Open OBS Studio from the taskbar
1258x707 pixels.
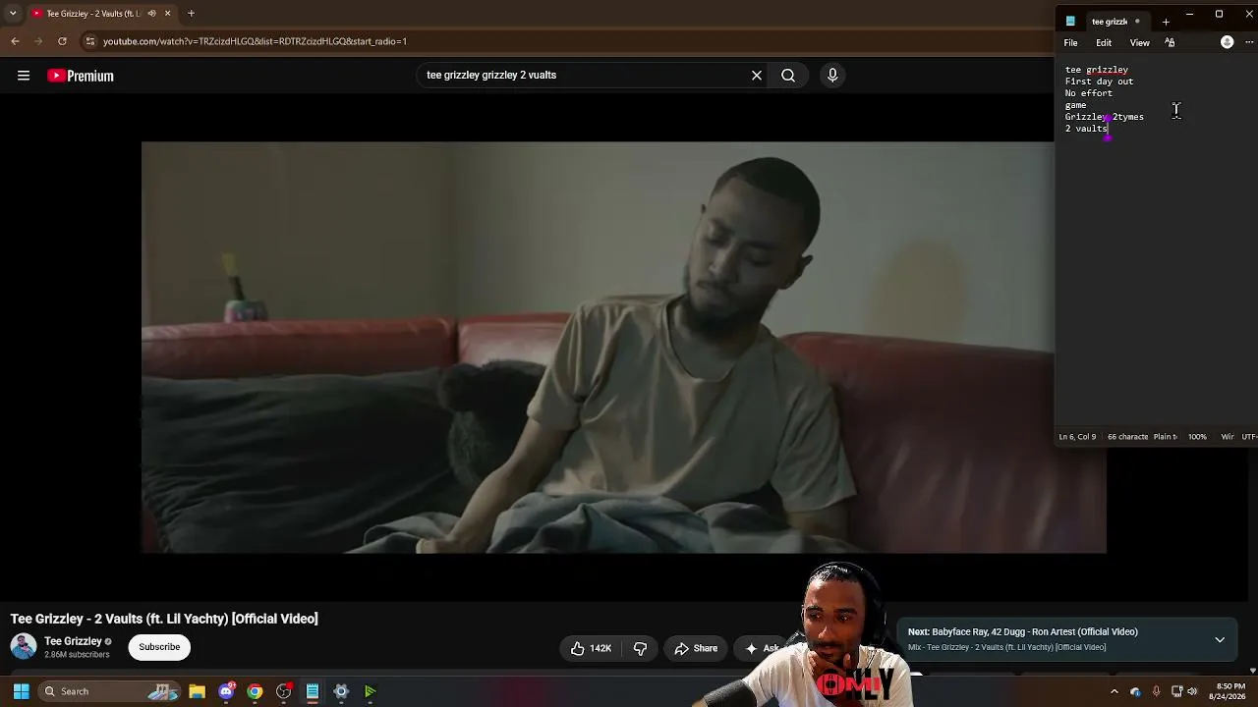283,691
